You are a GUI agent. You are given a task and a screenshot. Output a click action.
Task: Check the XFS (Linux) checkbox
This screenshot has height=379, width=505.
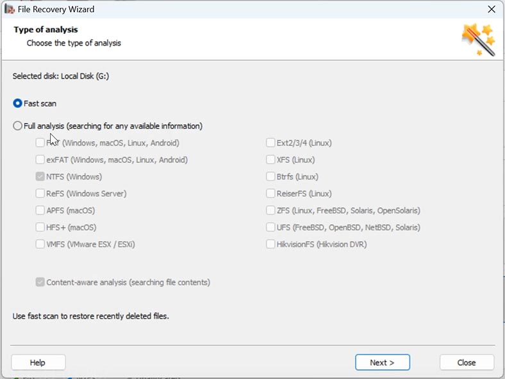[x=270, y=160]
